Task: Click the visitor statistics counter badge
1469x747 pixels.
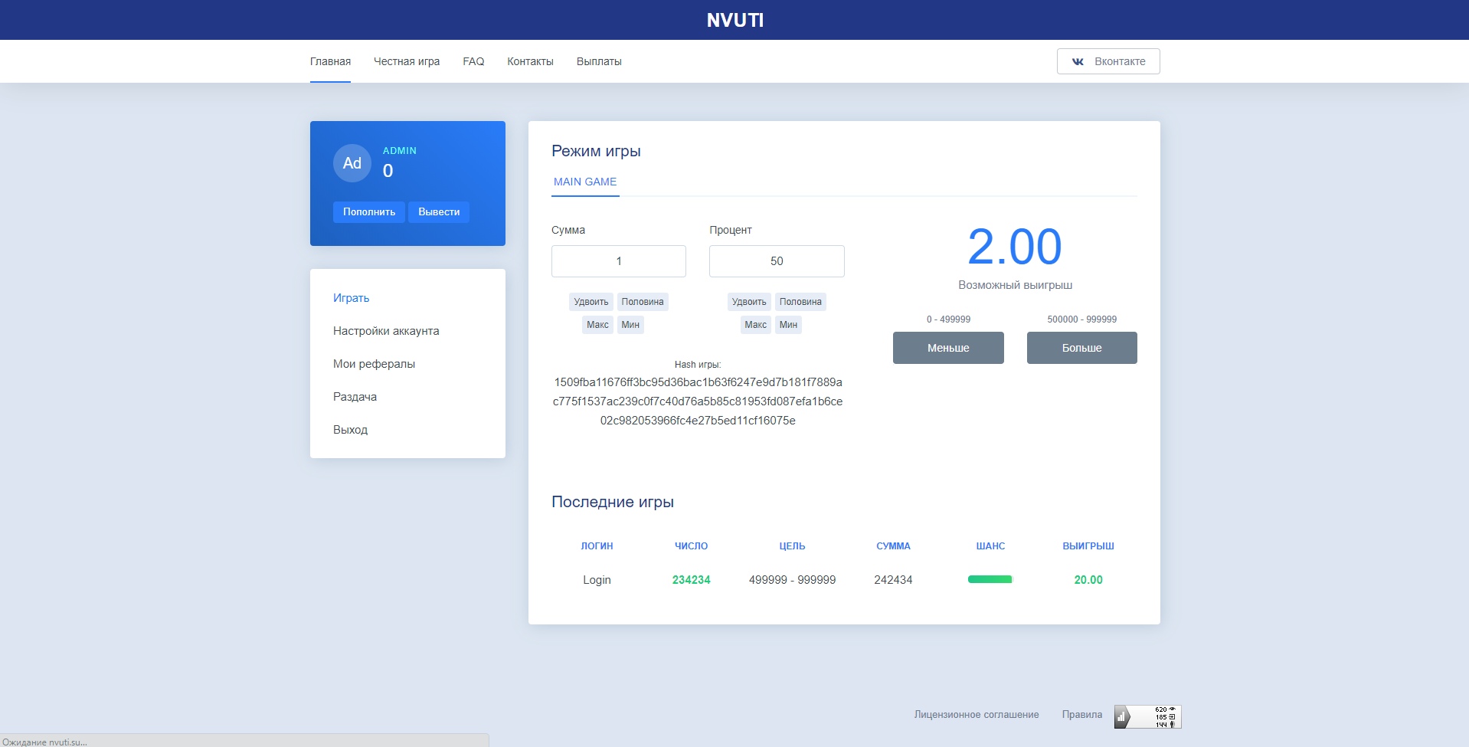Action: [x=1147, y=716]
